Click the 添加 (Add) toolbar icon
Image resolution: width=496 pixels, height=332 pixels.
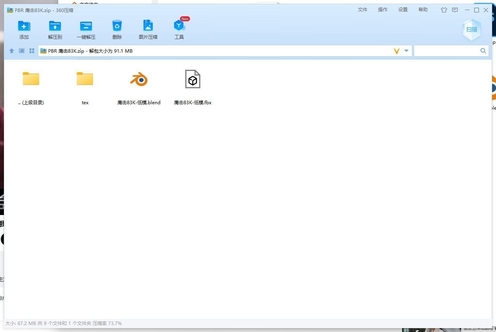tap(24, 26)
